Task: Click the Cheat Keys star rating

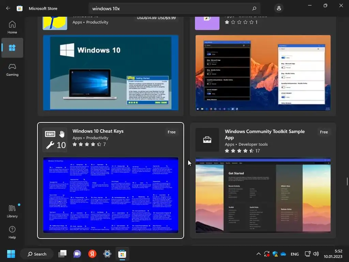Action: pos(89,144)
